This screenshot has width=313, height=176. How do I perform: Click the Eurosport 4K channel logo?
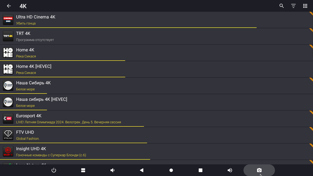8,119
